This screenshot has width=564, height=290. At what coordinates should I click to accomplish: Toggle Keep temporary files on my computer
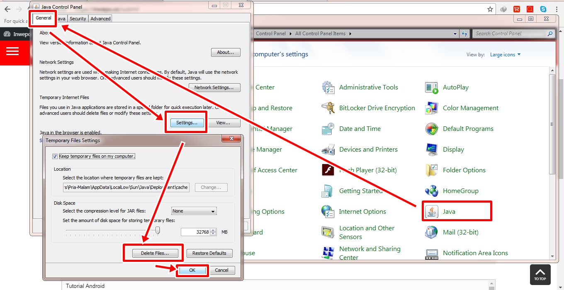point(55,157)
